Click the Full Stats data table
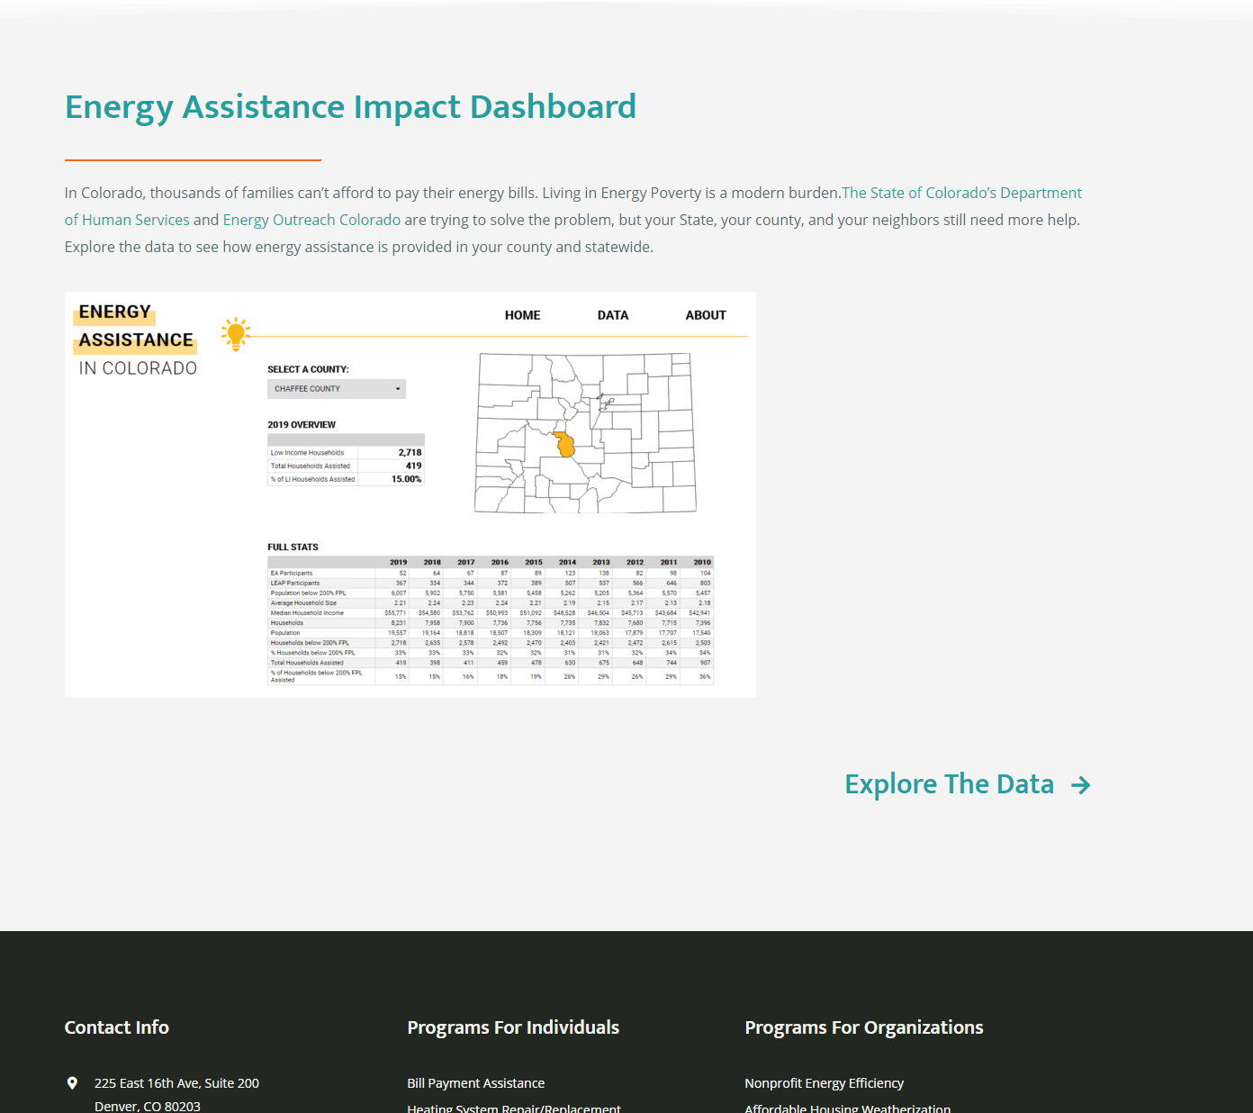The image size is (1253, 1113). 491,621
